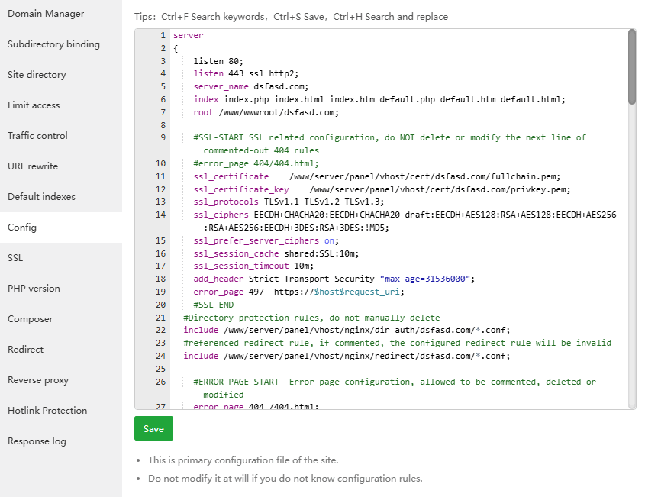The width and height of the screenshot is (645, 497).
Task: Go to Traffic control settings
Action: [37, 136]
